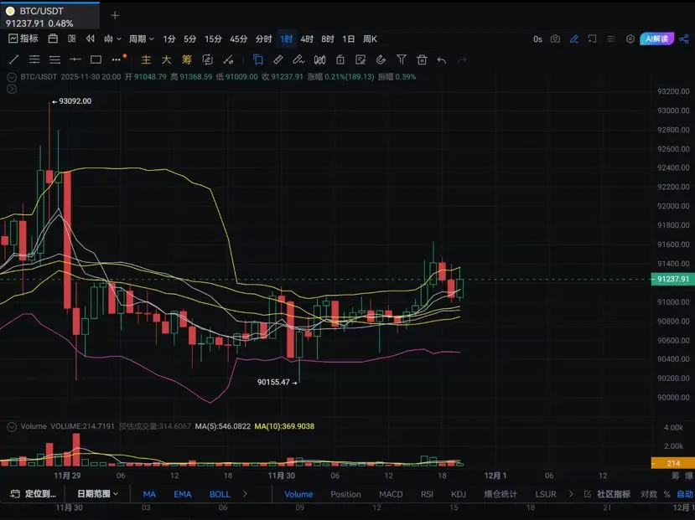Viewport: 695px width, 520px height.
Task: Select the 45分 timeframe
Action: click(238, 39)
